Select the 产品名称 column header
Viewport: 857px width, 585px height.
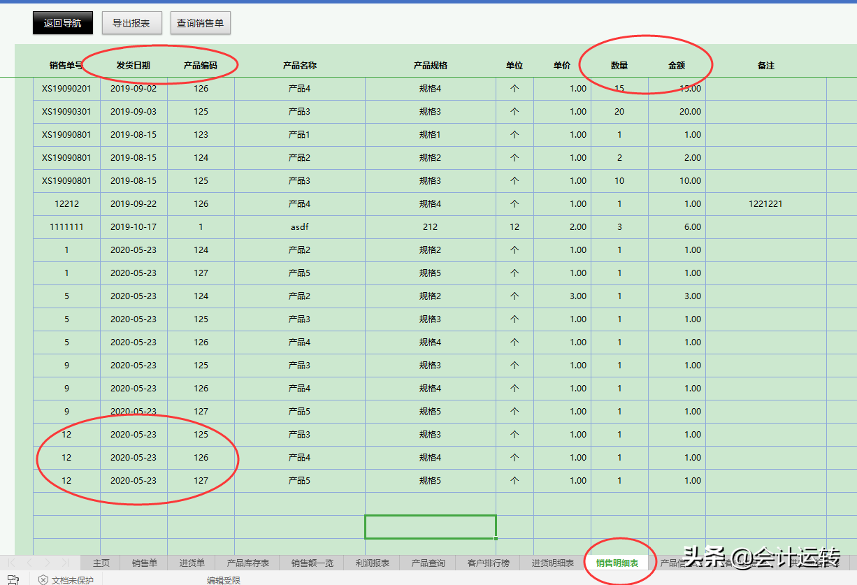pyautogui.click(x=300, y=66)
